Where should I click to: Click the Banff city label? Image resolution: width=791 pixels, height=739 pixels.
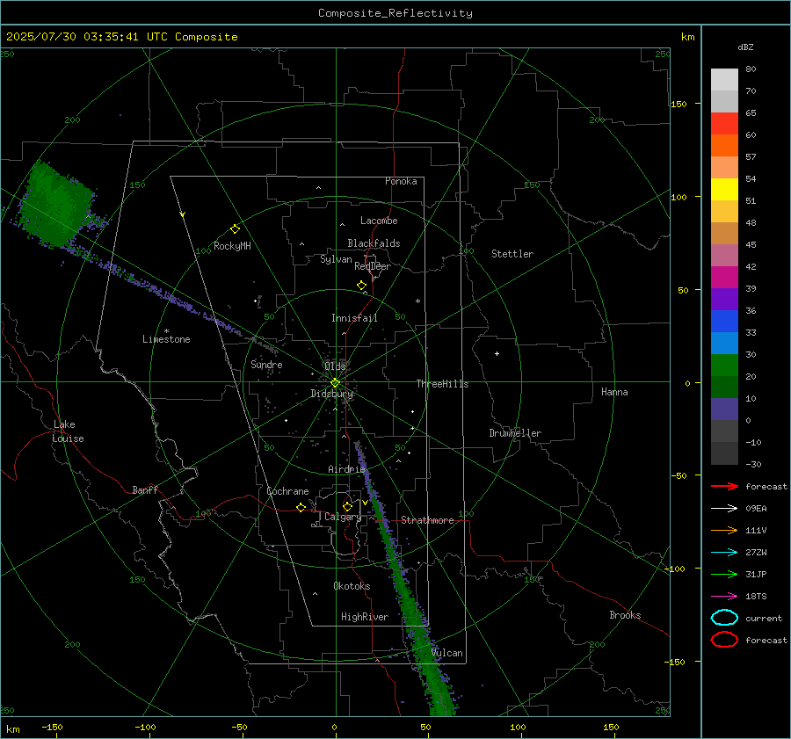coord(145,489)
